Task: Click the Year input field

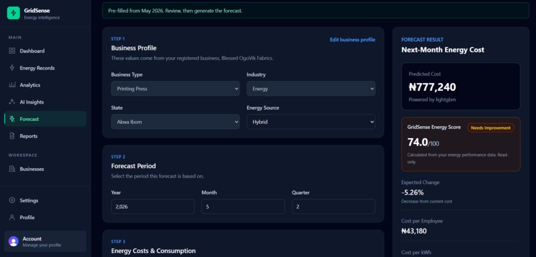Action: coord(153,207)
